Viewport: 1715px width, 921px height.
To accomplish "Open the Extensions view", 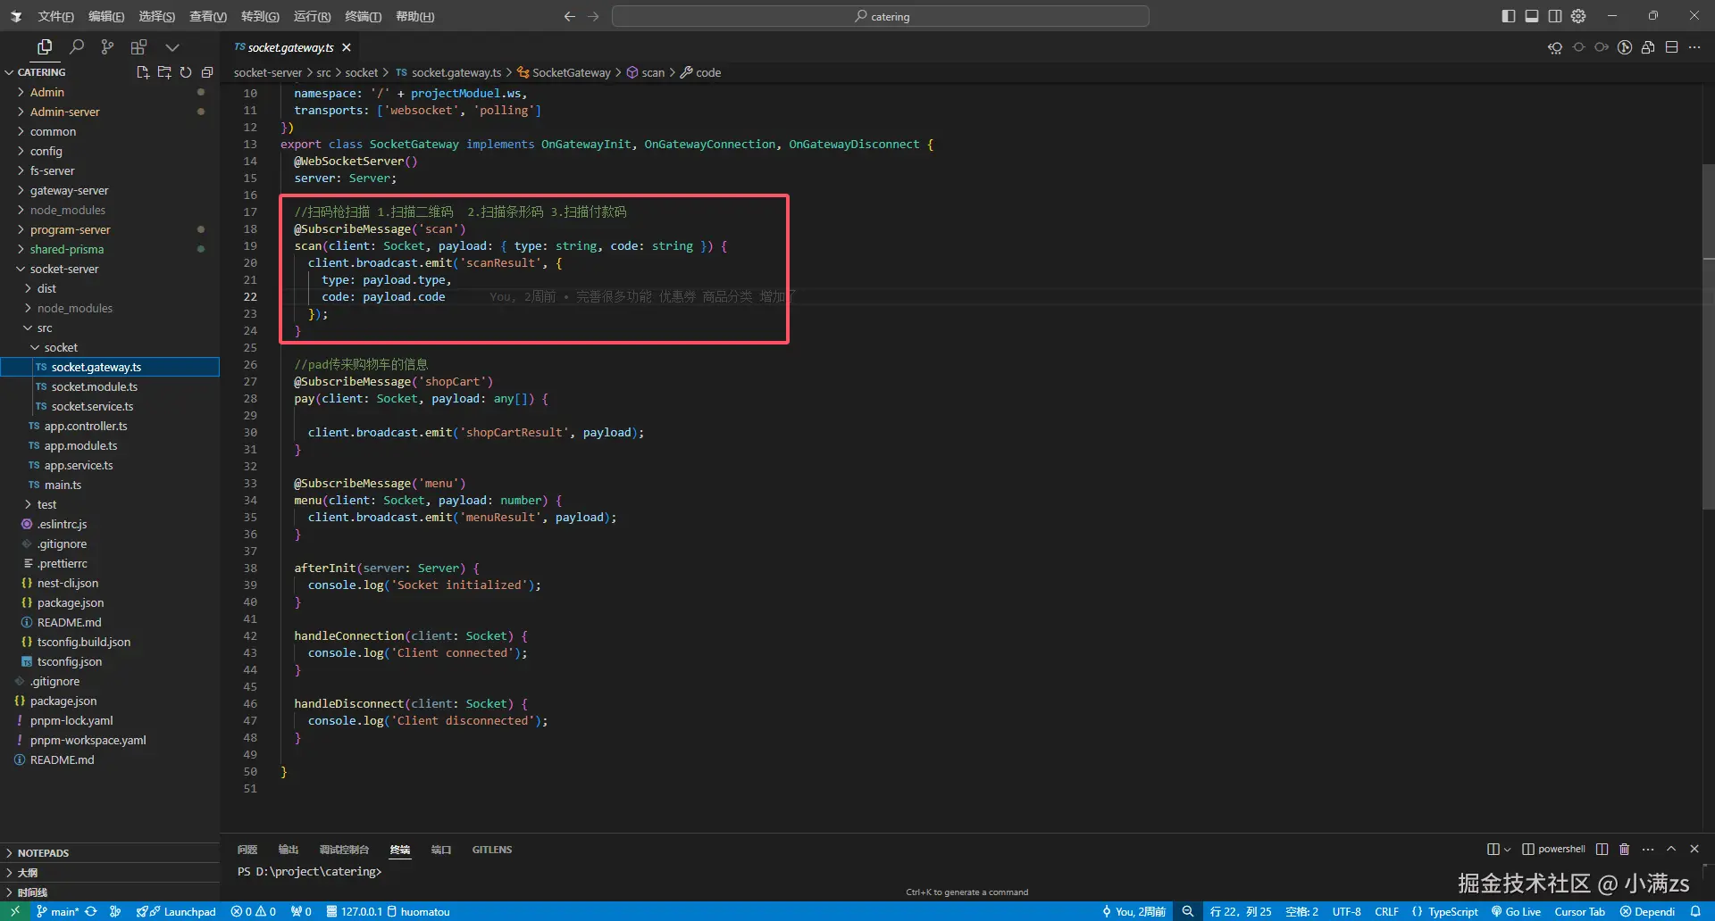I will [138, 47].
